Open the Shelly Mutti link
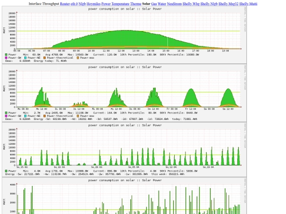This screenshot has width=286, height=214. coord(248,4)
